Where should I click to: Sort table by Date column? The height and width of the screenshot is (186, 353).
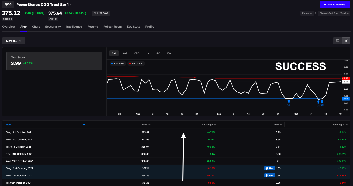(9, 125)
